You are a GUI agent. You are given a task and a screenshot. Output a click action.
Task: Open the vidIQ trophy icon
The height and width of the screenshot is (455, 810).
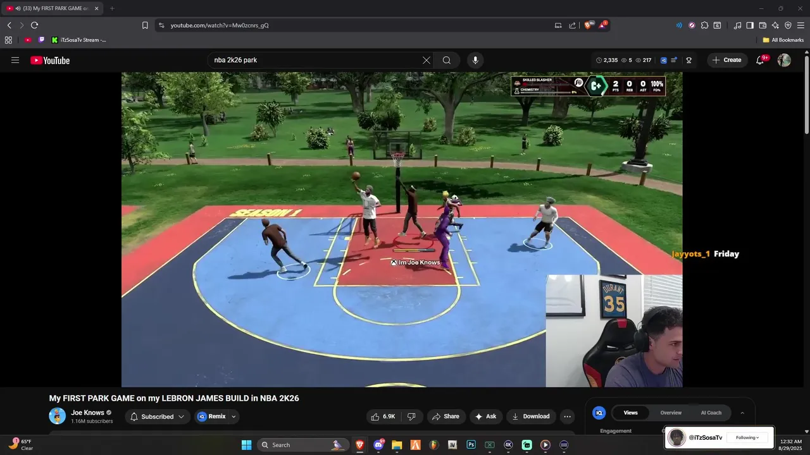coord(688,60)
